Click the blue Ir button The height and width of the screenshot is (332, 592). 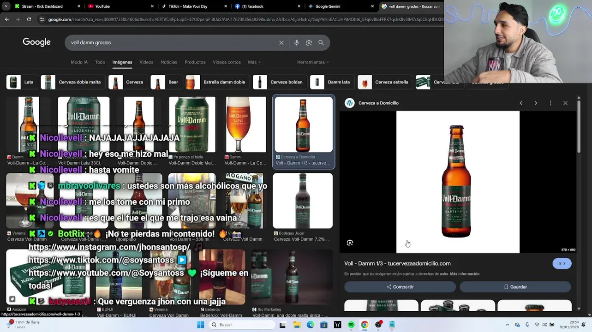pyautogui.click(x=562, y=263)
